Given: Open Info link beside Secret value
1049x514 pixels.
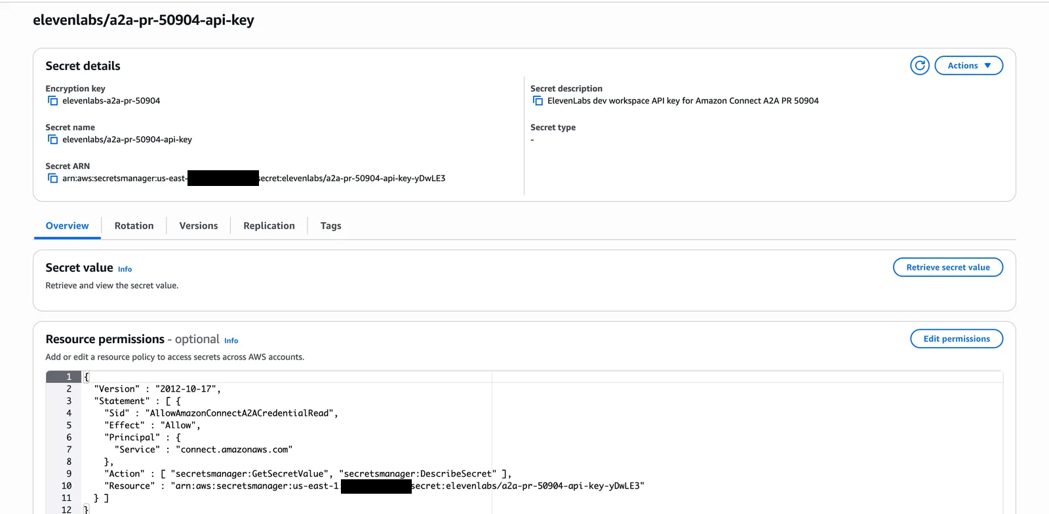Looking at the screenshot, I should click(125, 269).
